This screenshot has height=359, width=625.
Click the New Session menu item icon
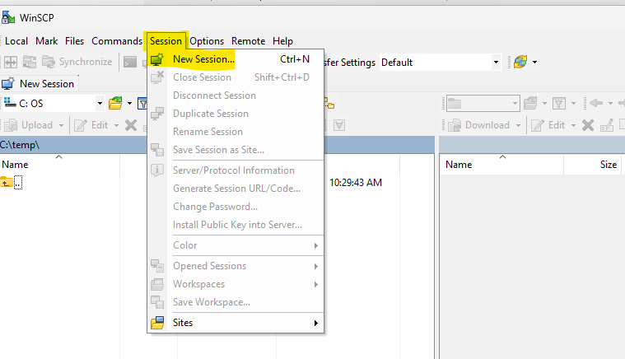click(x=157, y=59)
